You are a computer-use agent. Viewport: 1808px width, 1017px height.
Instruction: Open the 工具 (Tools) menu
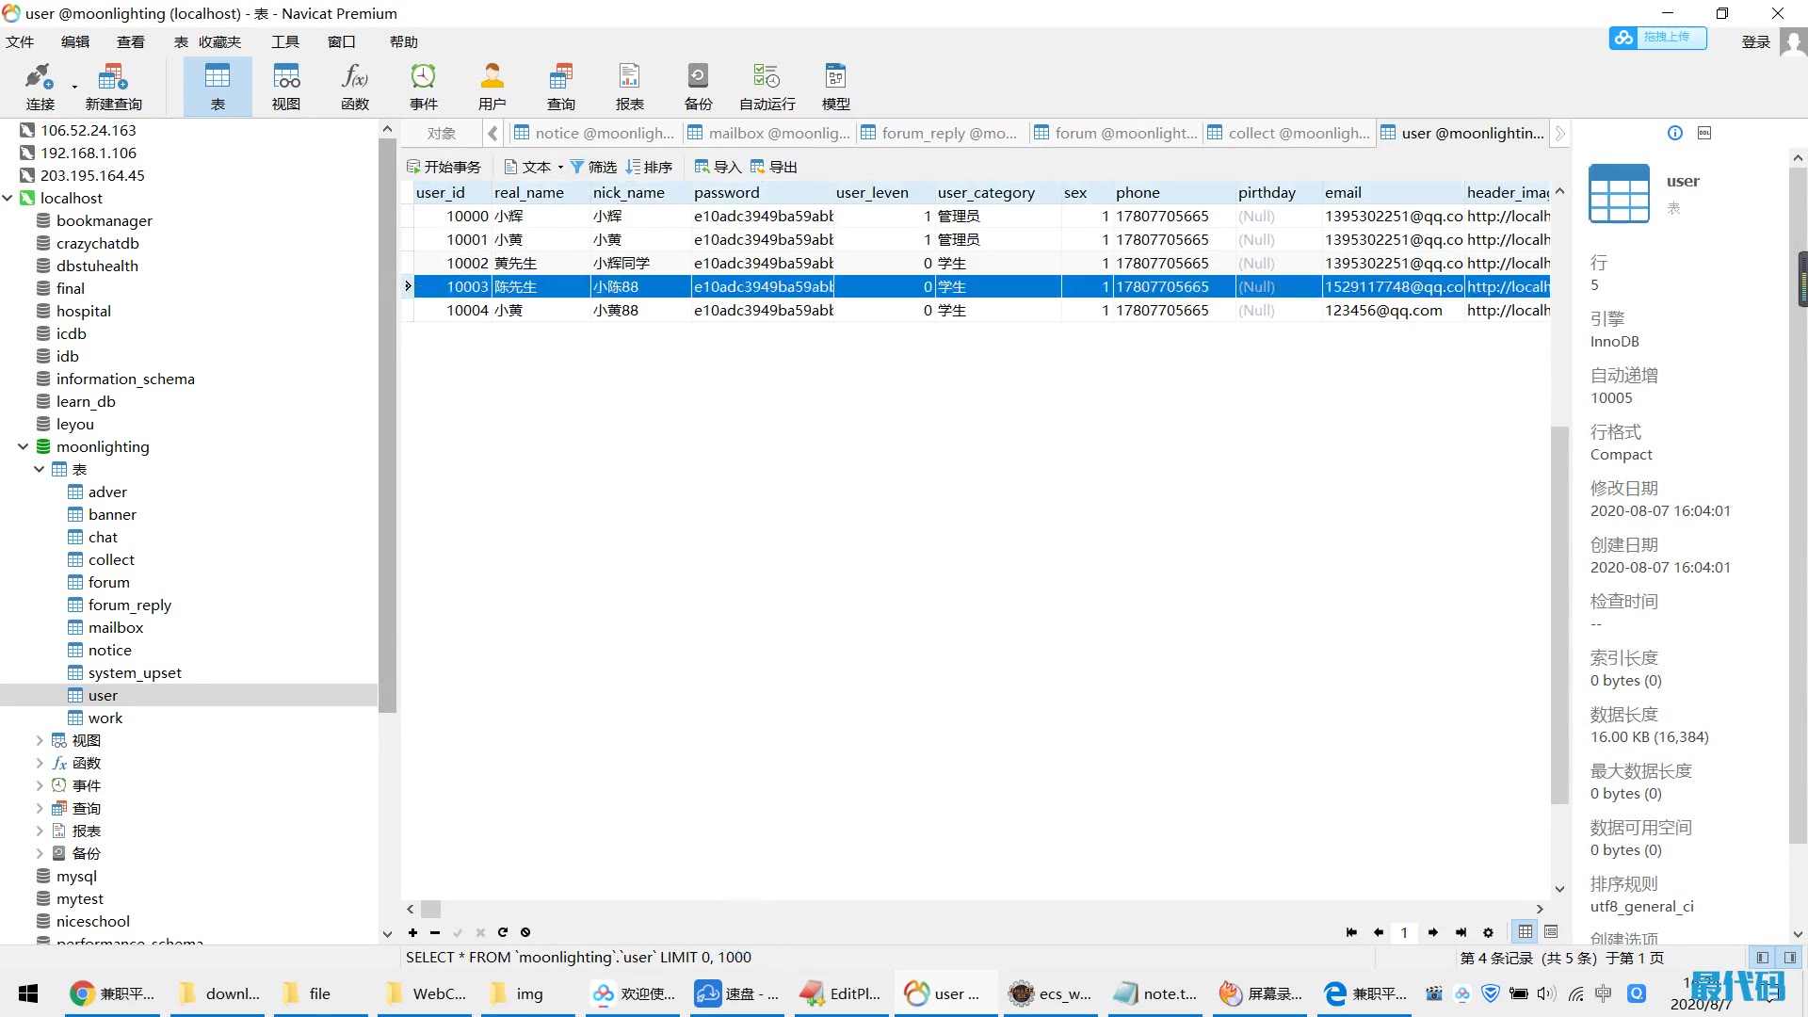pos(284,41)
